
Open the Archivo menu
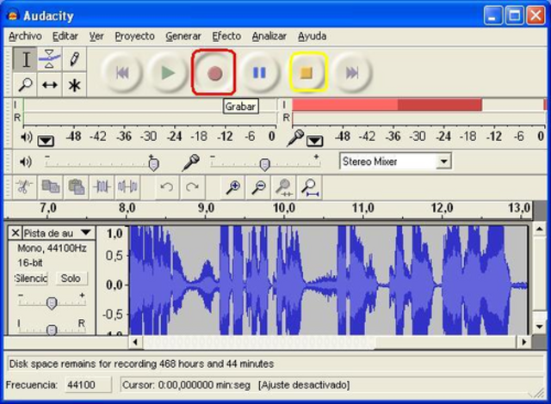[25, 36]
